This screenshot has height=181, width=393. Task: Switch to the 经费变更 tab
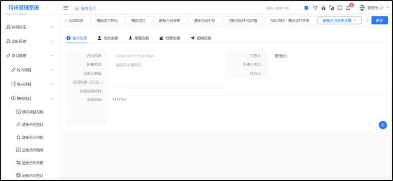point(170,38)
